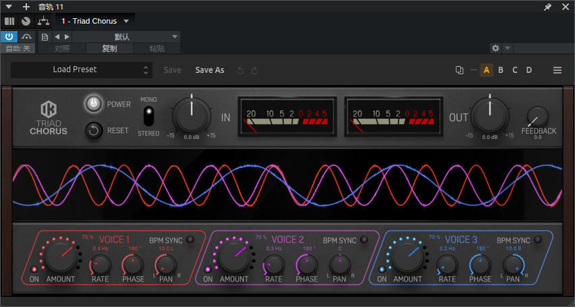
Task: Enable BPM SYNC for Voice 2
Action: click(364, 240)
